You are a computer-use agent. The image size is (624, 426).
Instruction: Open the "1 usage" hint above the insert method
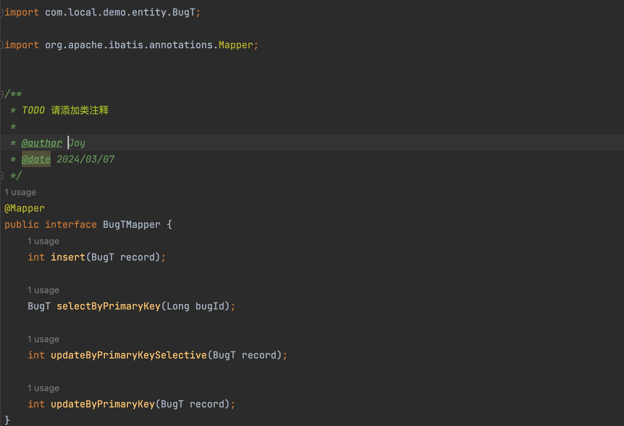point(43,241)
